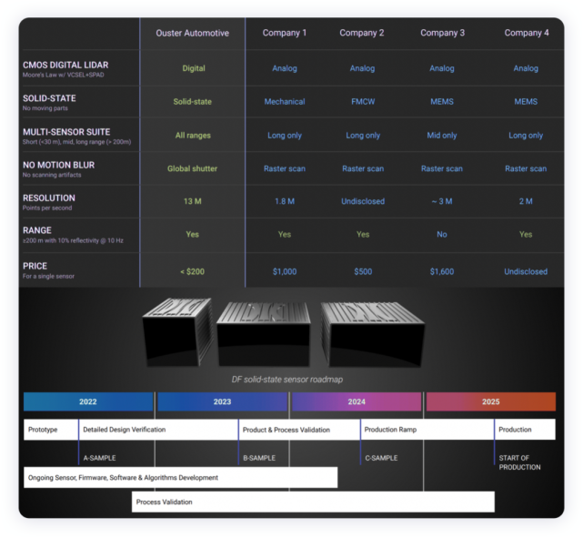Click the MULTI-SENSOR SUITE row label
This screenshot has width=583, height=538.
click(x=66, y=132)
